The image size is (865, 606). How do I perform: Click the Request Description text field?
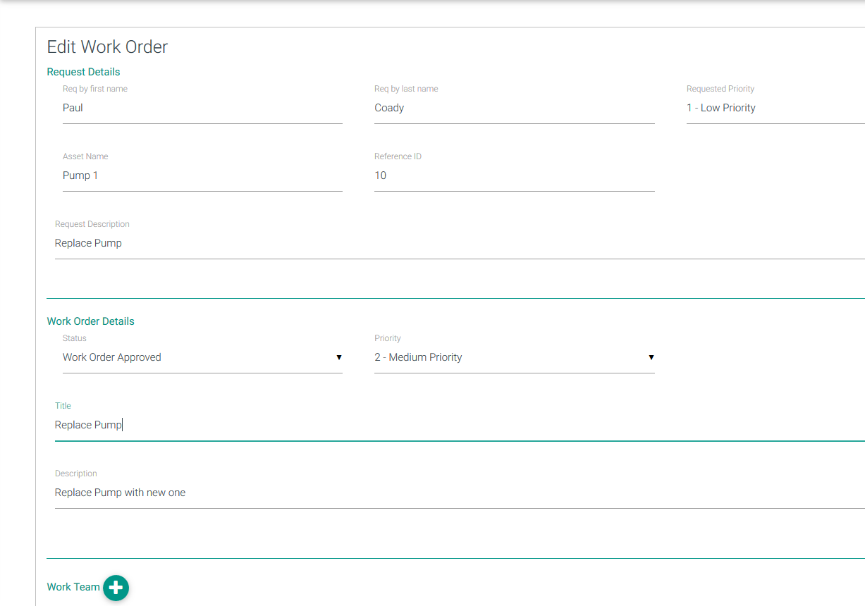(x=460, y=244)
